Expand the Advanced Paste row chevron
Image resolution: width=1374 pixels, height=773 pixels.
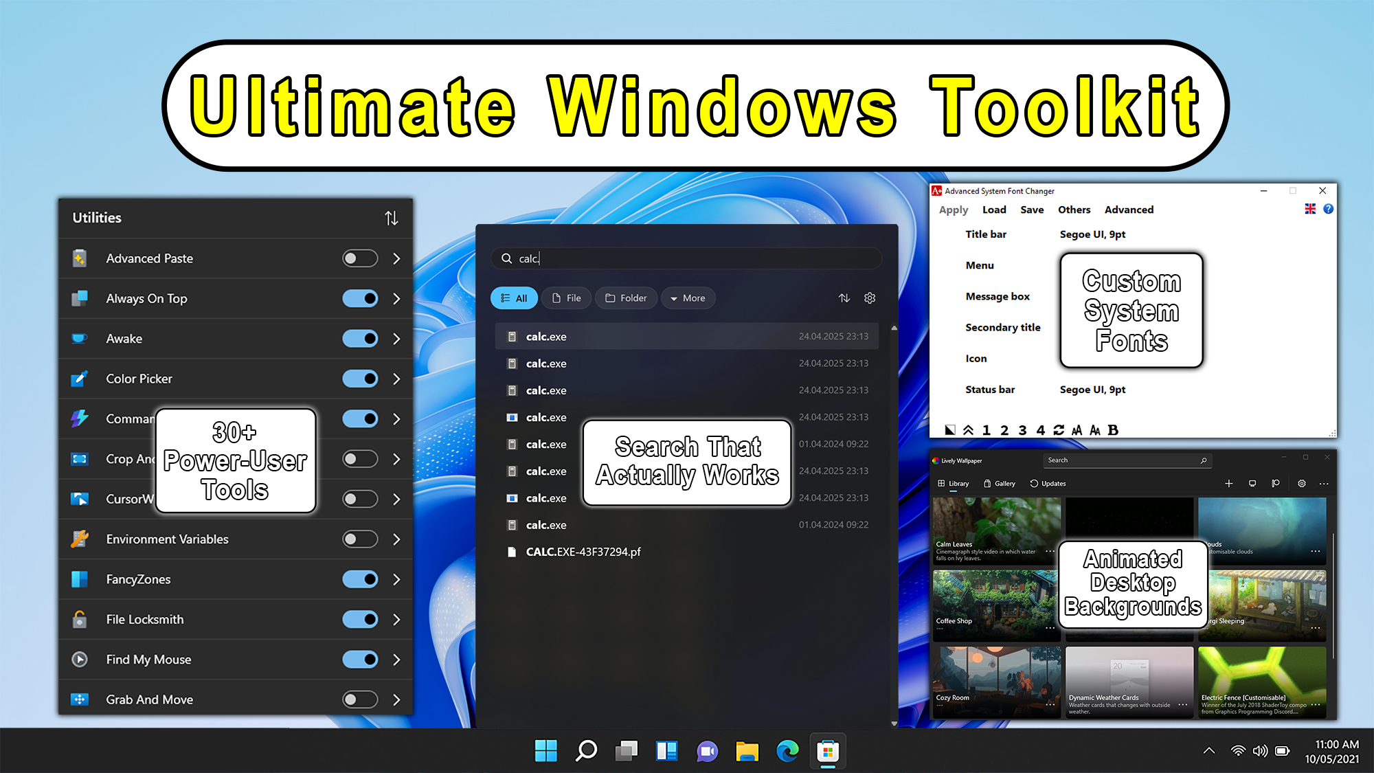[396, 258]
